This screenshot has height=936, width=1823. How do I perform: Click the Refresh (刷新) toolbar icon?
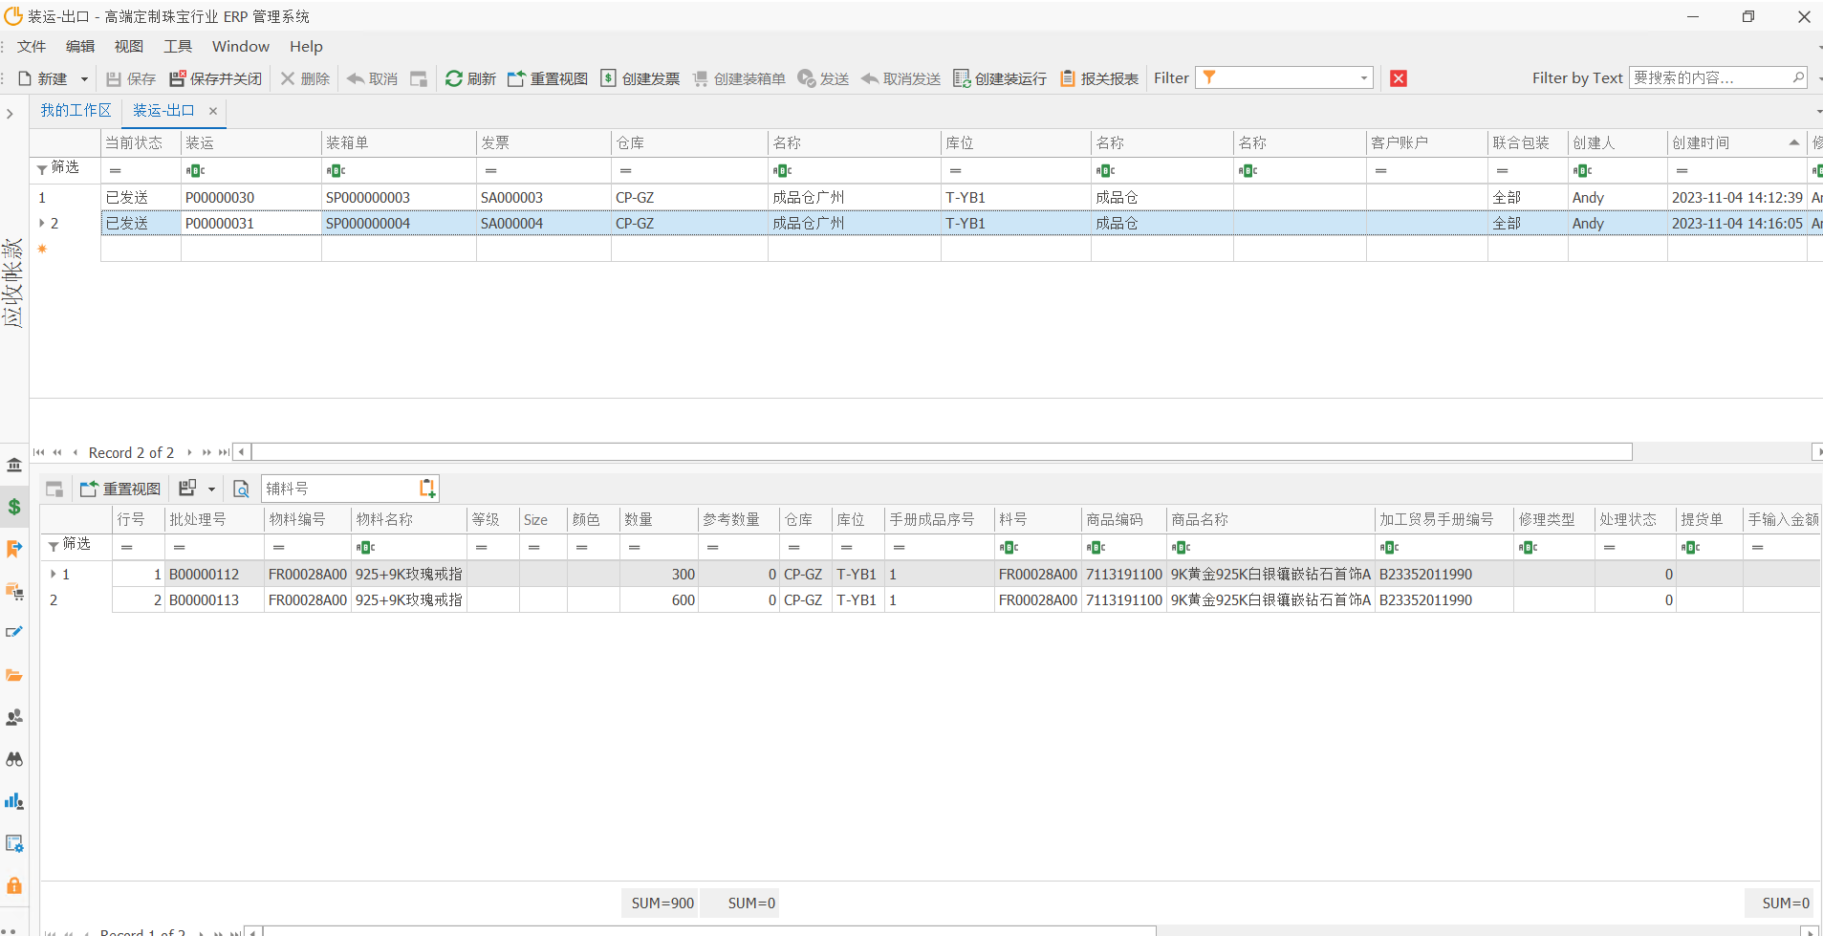(454, 78)
